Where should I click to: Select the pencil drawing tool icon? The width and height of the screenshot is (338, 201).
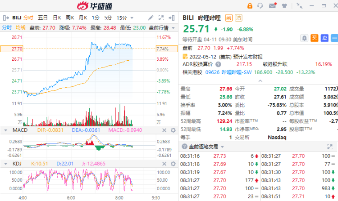(x=151, y=18)
